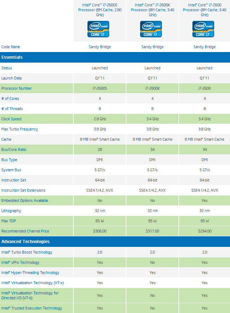Click the Intel Turbo Boost Technology label

pyautogui.click(x=27, y=252)
